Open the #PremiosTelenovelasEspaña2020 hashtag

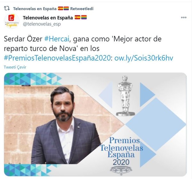[57, 58]
